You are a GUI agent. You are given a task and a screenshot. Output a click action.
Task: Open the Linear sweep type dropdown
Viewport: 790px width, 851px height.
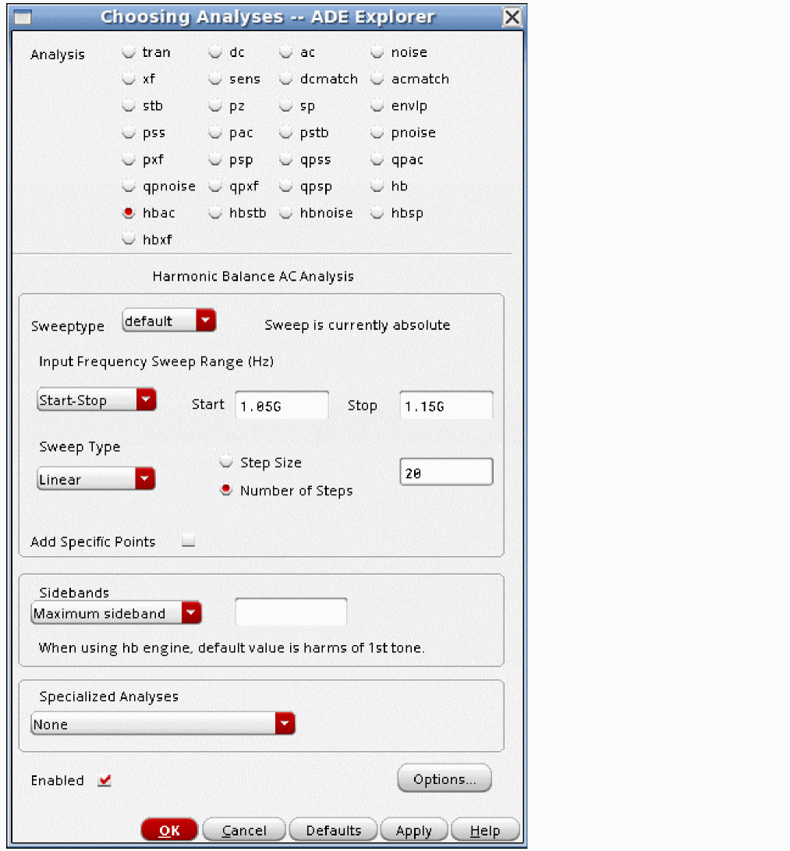[x=96, y=479]
